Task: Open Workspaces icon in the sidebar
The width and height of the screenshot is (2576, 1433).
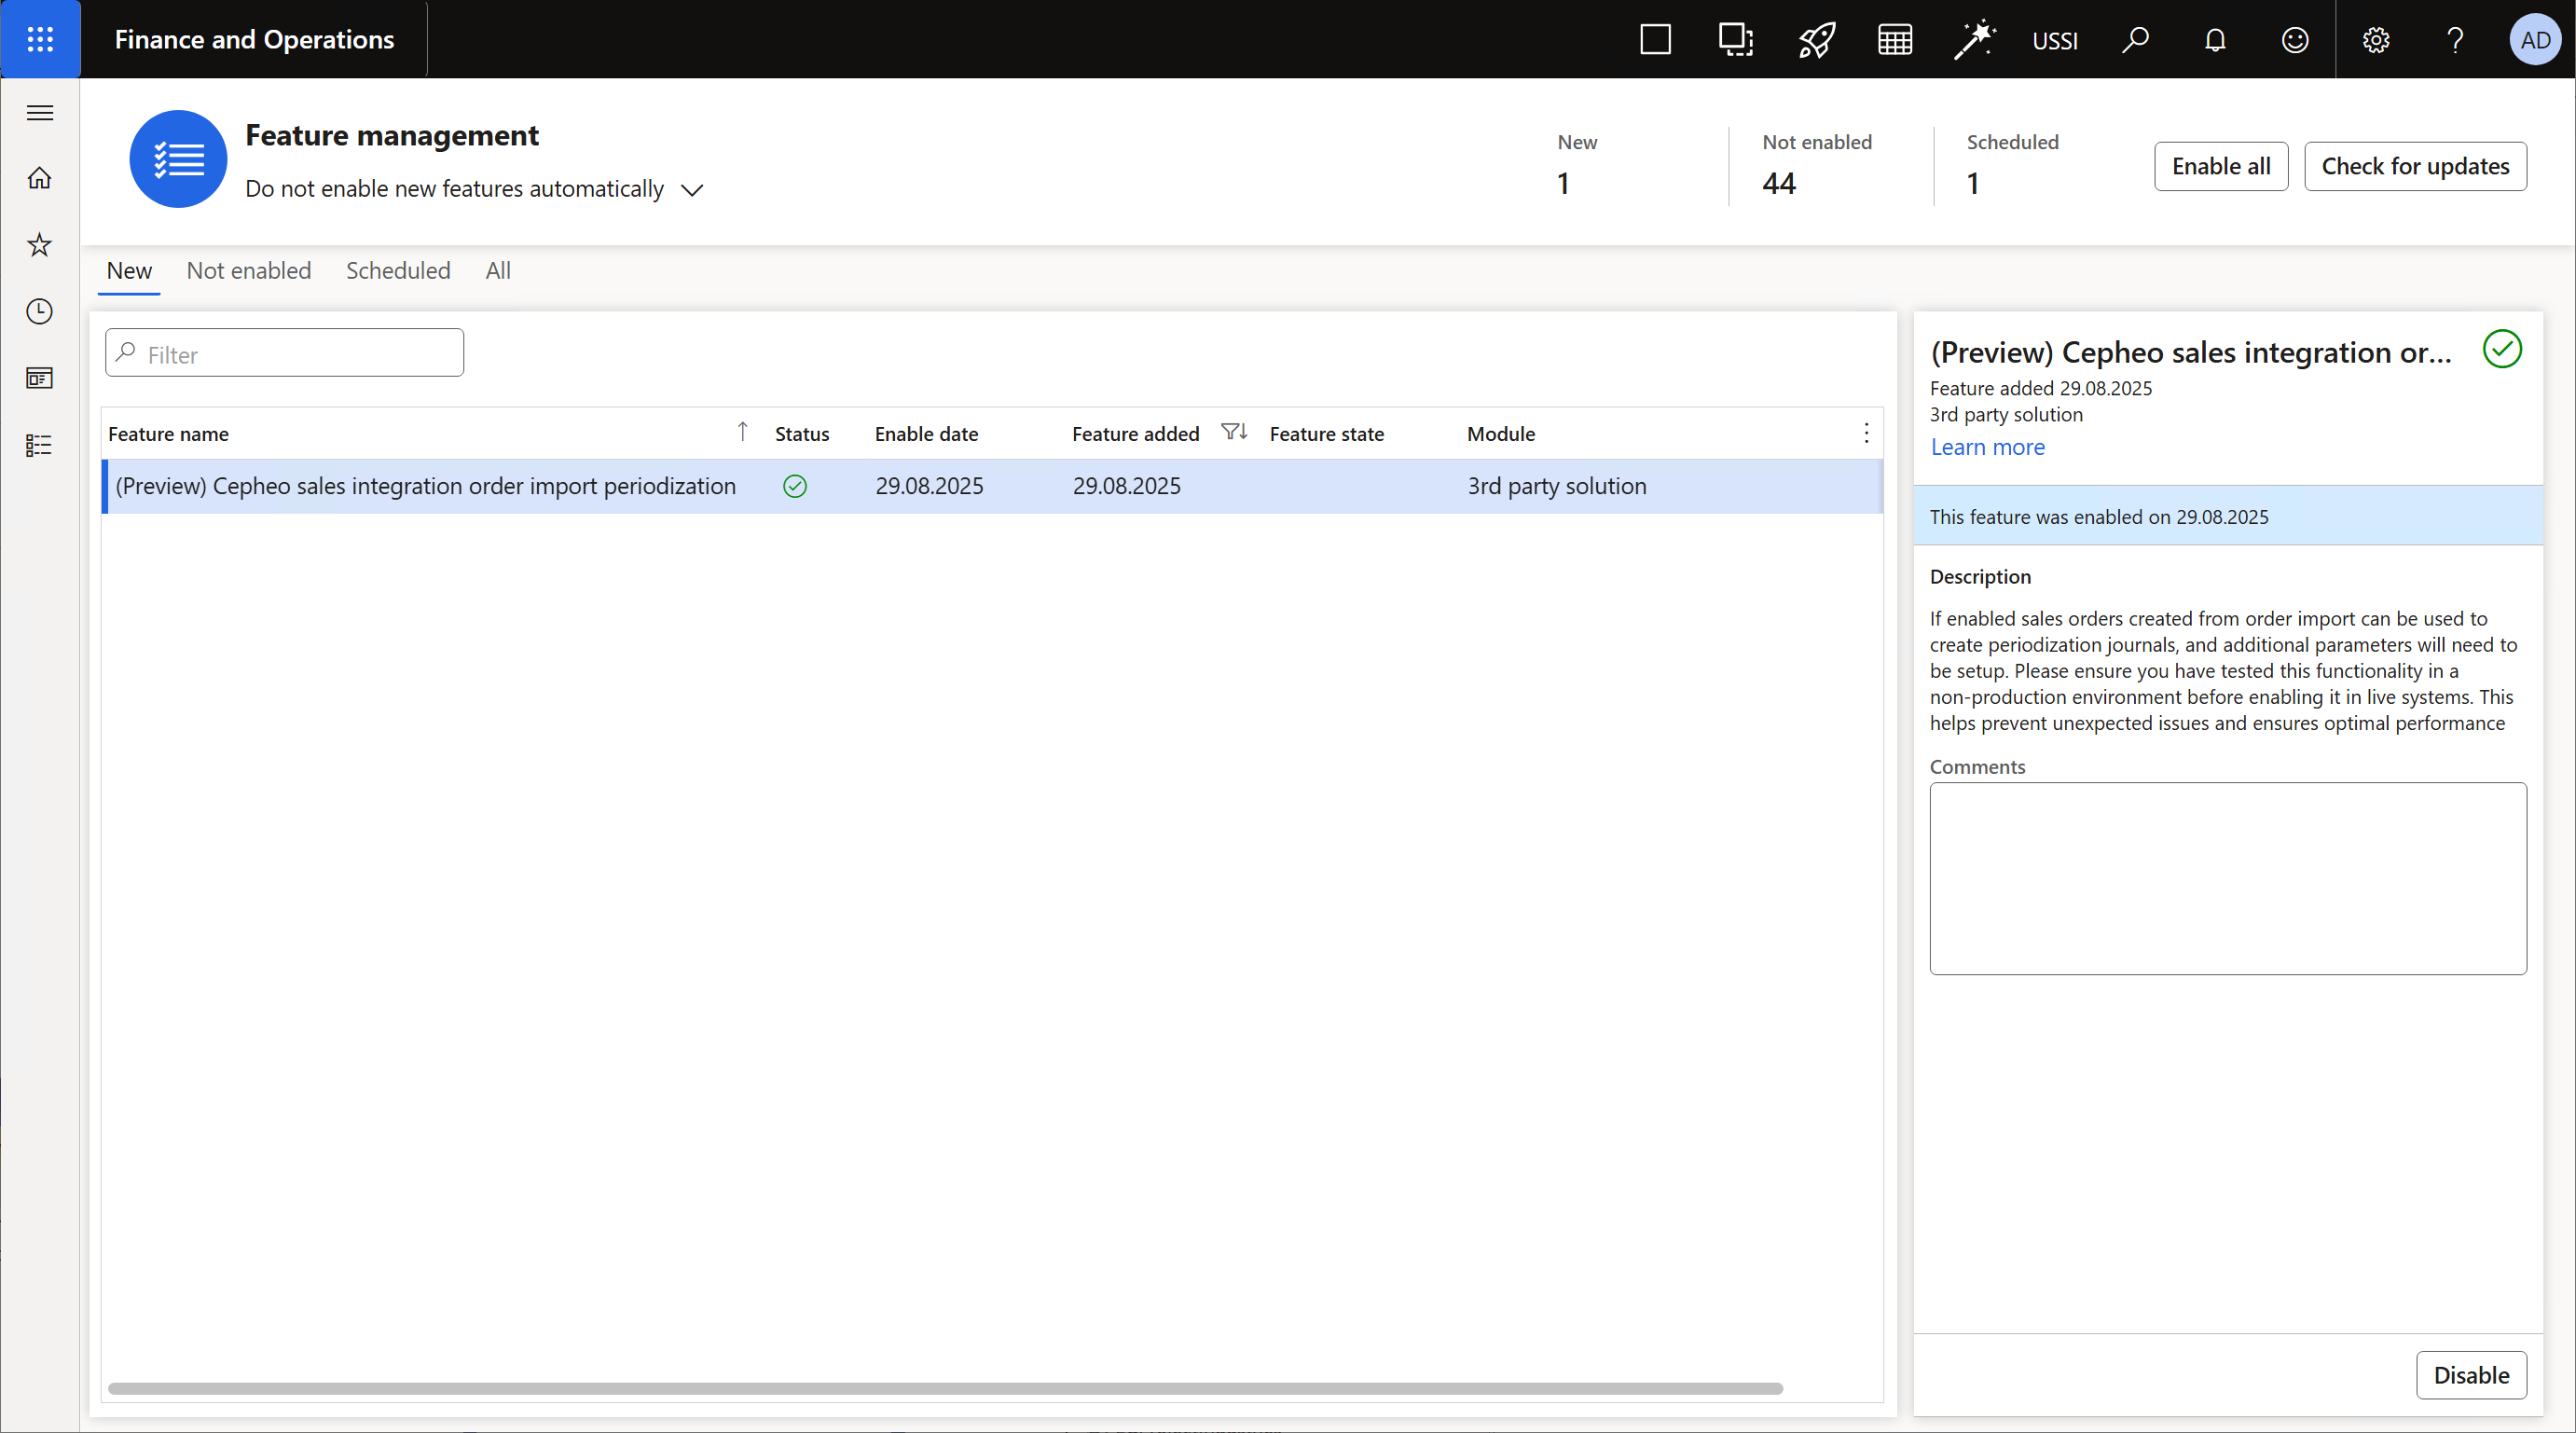Action: point(40,378)
